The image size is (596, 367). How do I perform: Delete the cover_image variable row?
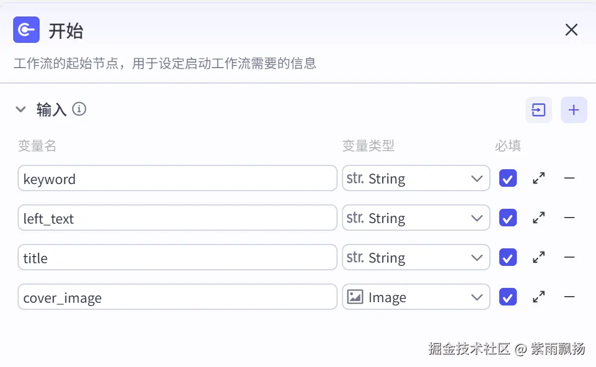pyautogui.click(x=569, y=297)
